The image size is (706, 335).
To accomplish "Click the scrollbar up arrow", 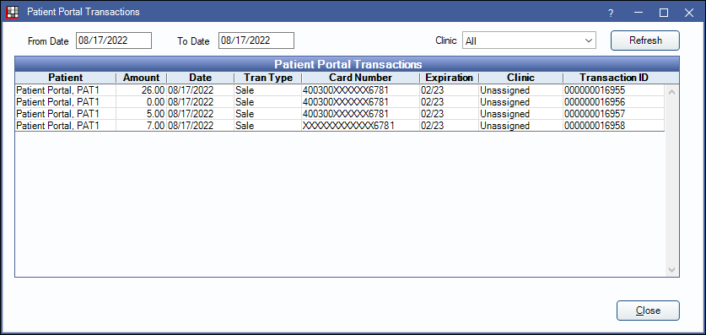I will [671, 92].
